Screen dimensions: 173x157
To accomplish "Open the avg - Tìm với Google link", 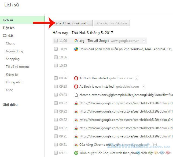I will [94, 41].
